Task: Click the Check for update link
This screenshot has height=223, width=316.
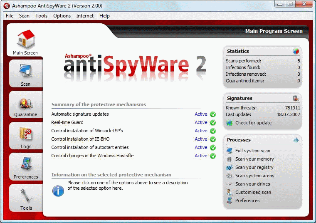Action: [x=253, y=123]
